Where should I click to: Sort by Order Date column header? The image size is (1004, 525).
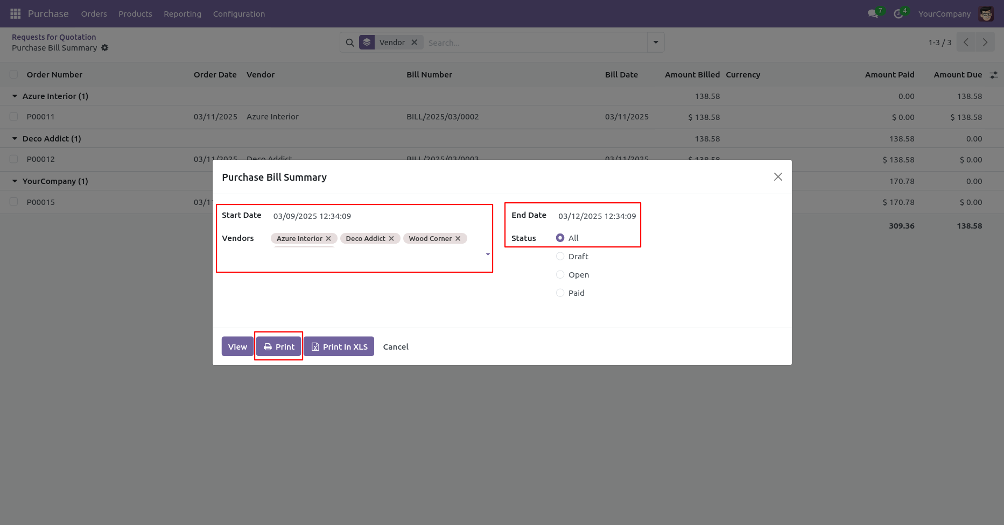pos(215,75)
